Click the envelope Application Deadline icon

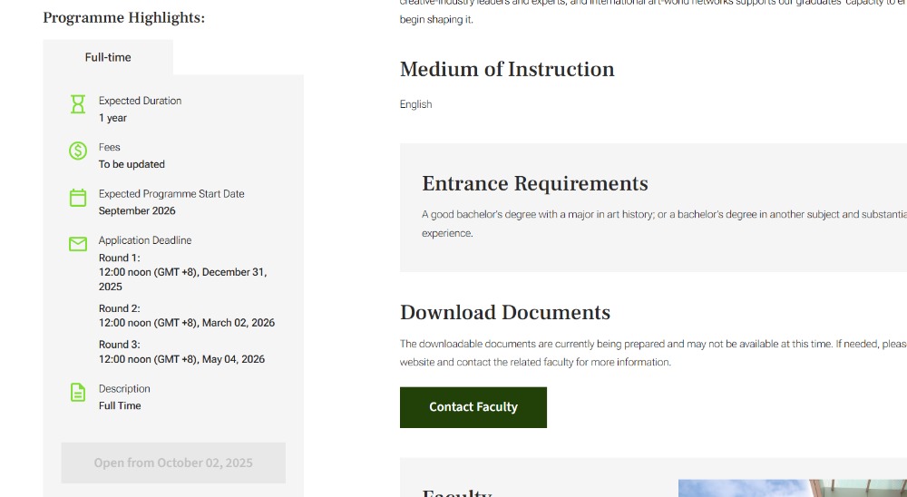(78, 244)
